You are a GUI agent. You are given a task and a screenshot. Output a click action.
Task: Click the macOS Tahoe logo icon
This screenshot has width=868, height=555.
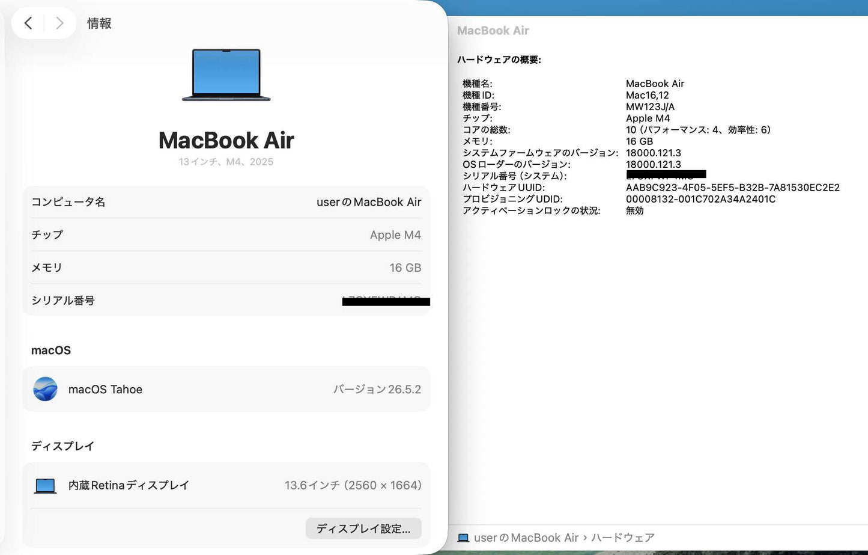[x=46, y=389]
